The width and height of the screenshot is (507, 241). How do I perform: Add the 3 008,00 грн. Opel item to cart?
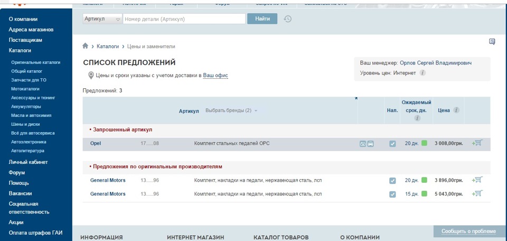point(477,143)
